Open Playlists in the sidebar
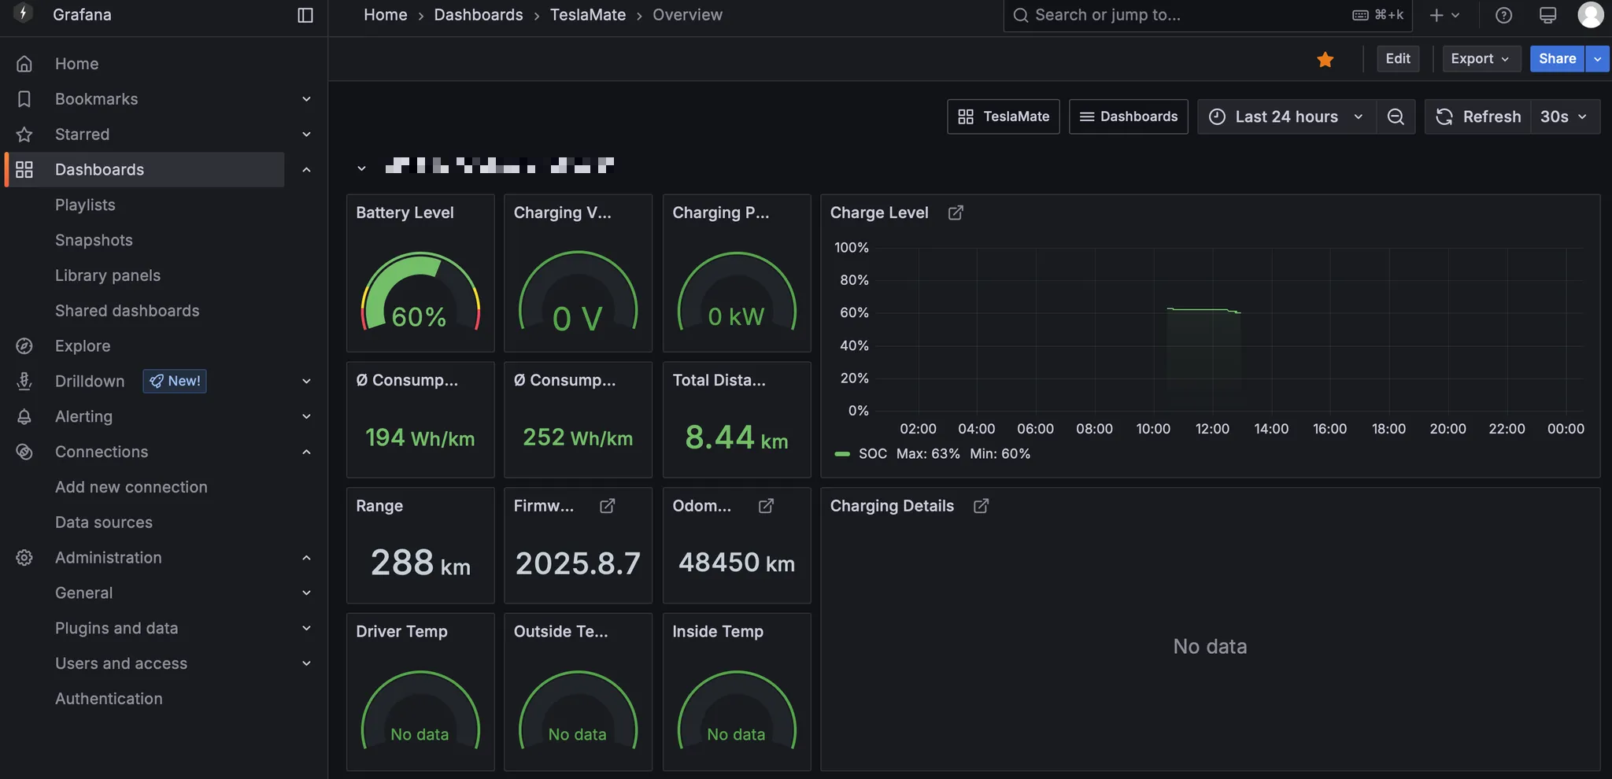The height and width of the screenshot is (779, 1612). [x=85, y=205]
